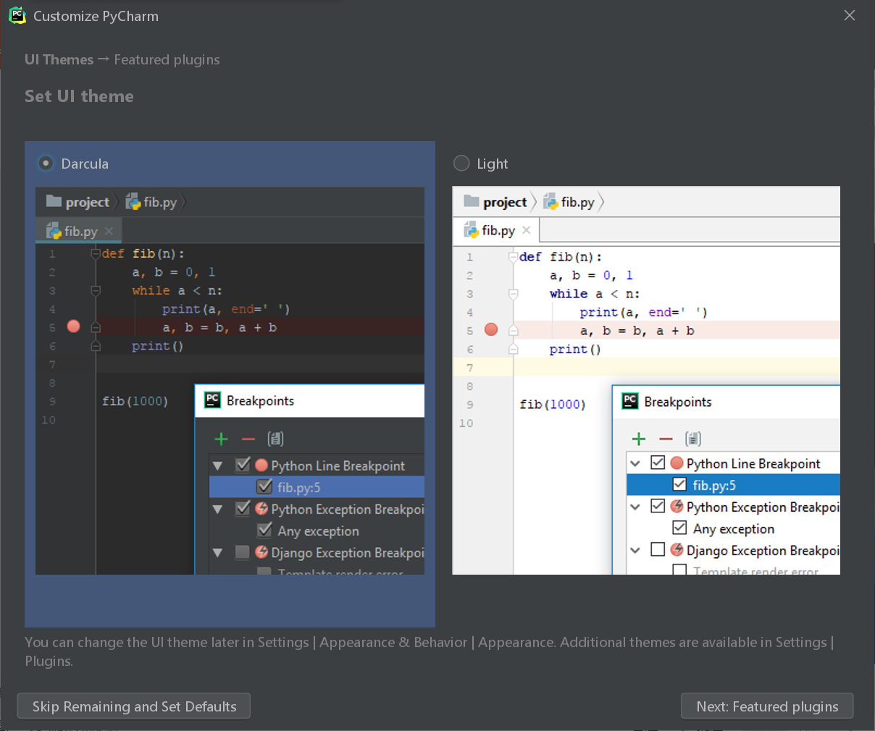875x731 pixels.
Task: Select the fib.py tab in Darcula preview
Action: [79, 231]
